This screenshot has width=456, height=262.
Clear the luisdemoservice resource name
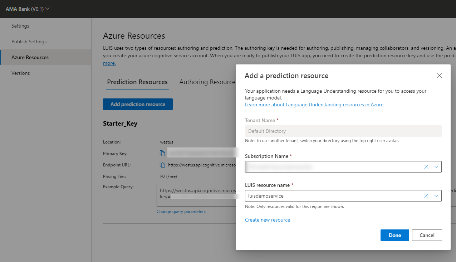coord(426,196)
